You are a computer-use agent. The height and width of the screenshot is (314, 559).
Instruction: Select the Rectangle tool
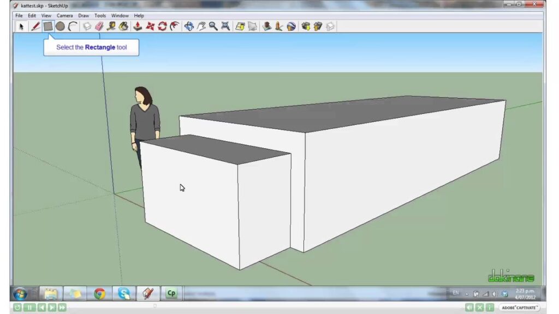pos(48,26)
